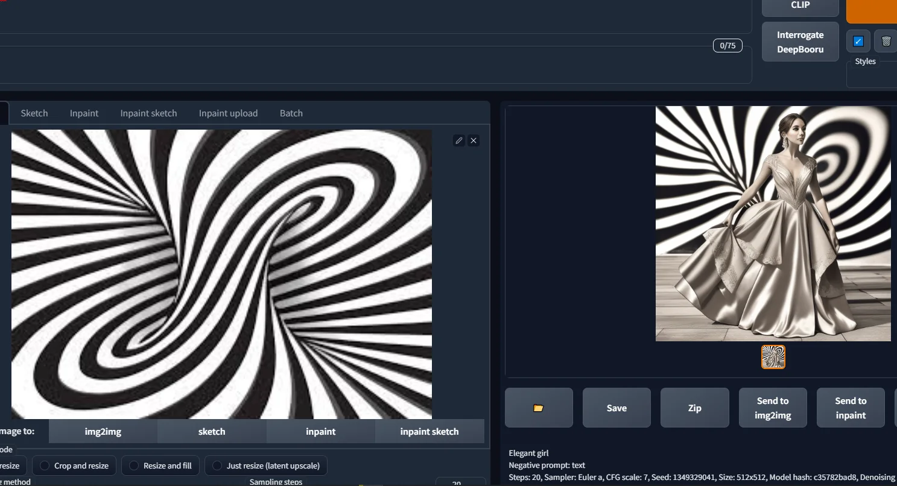The height and width of the screenshot is (486, 897).
Task: Switch to the Sketch tab
Action: tap(34, 113)
